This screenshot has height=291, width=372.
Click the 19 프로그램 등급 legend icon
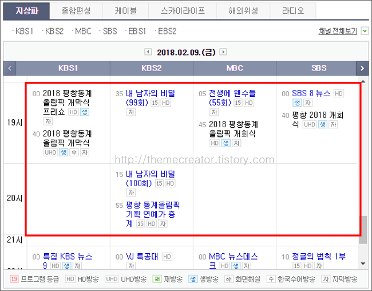coord(14,278)
